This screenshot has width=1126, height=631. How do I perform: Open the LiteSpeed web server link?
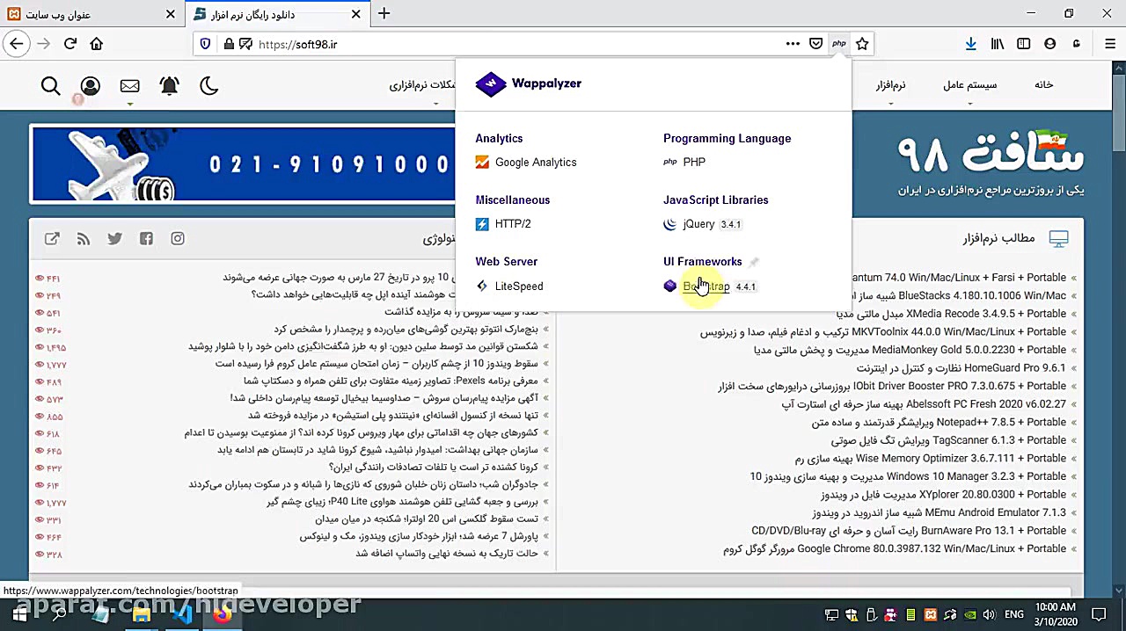tap(519, 286)
